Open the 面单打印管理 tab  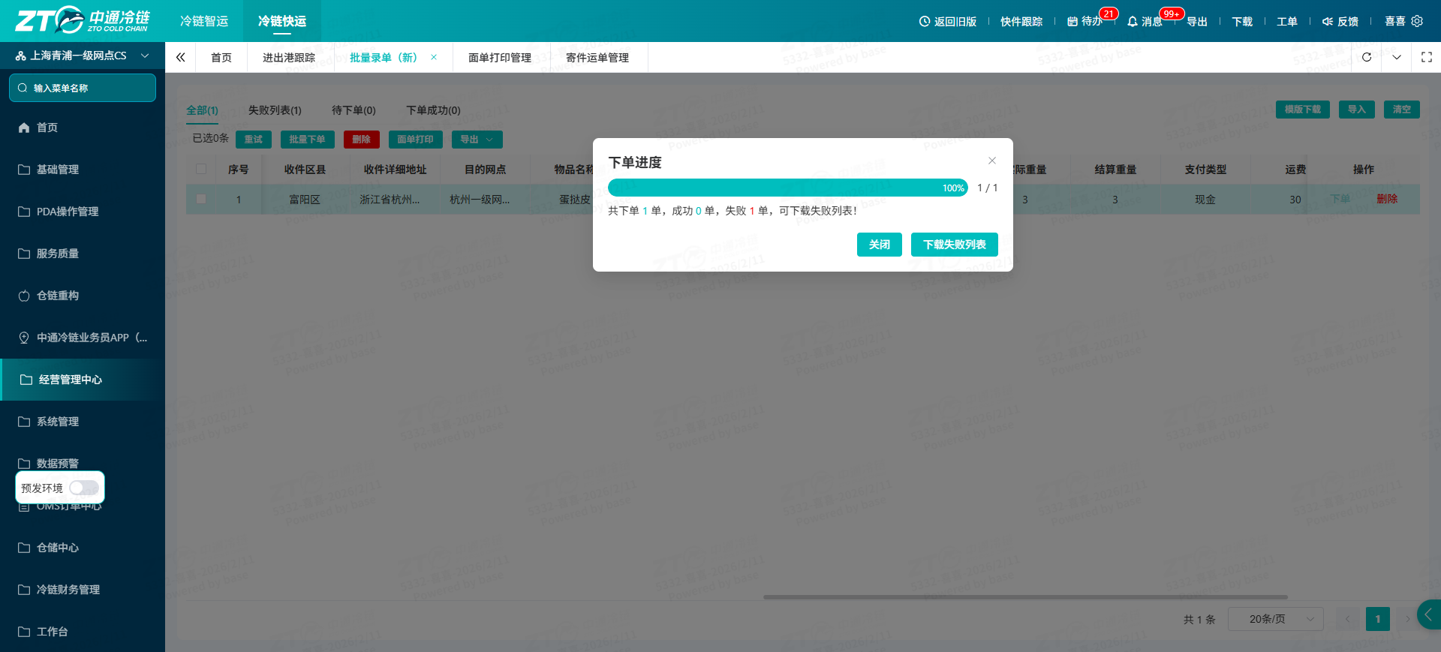click(x=500, y=58)
